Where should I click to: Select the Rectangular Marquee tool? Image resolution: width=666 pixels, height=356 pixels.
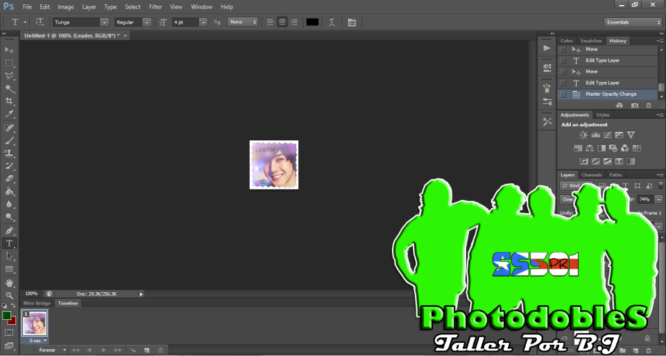click(9, 63)
